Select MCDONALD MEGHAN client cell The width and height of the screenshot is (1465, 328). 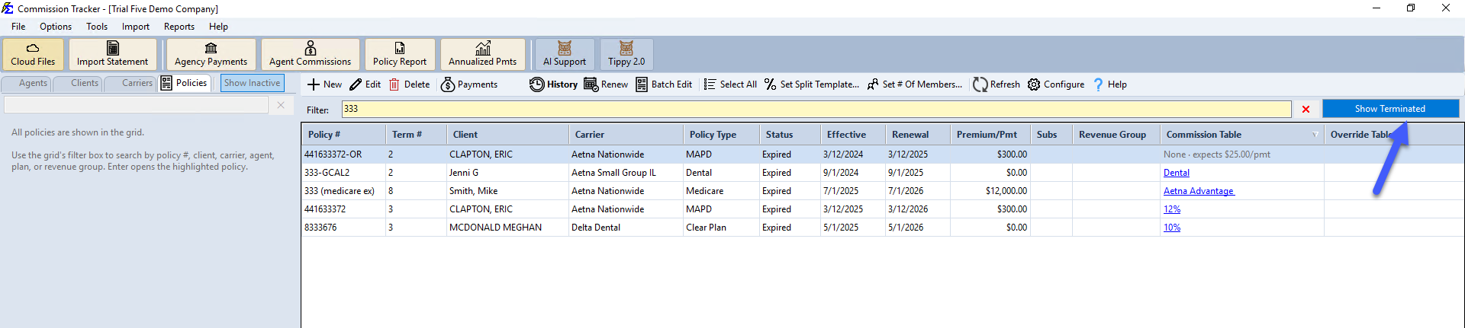pos(507,228)
